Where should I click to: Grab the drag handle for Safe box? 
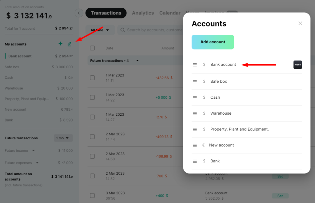coord(195,82)
